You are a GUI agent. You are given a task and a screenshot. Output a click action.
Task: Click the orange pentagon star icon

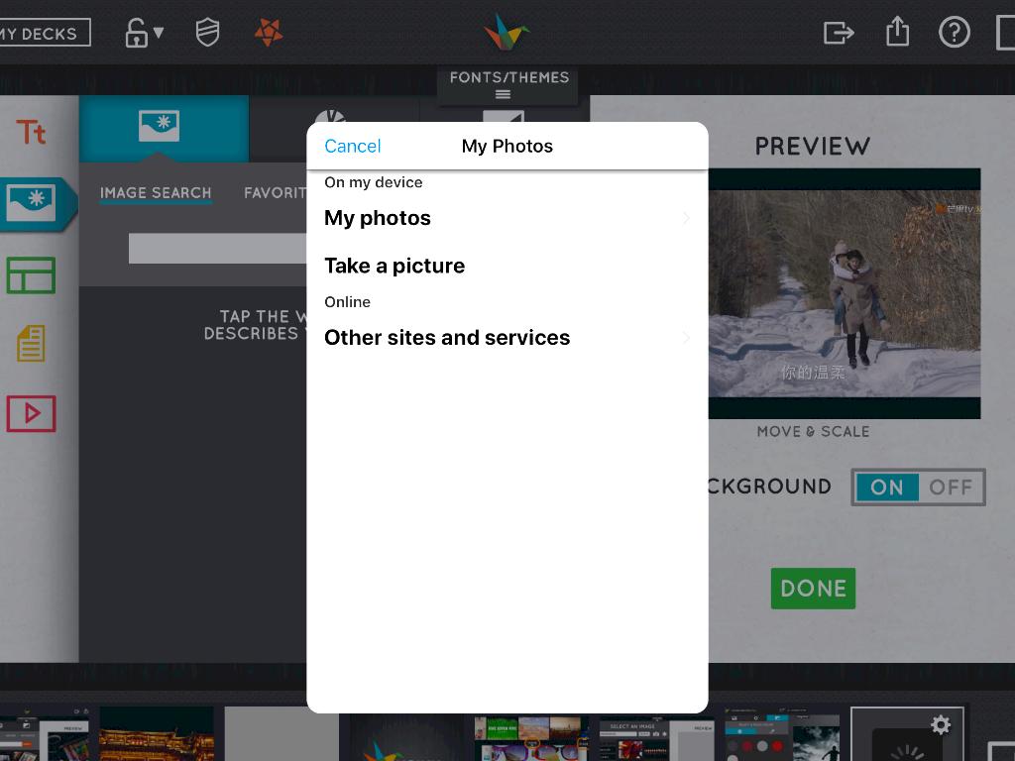[x=268, y=33]
